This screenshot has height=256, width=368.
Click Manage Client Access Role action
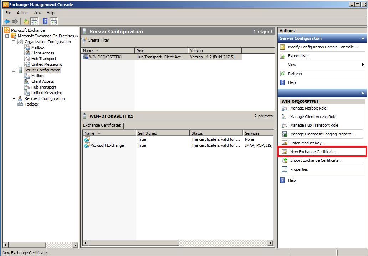coord(313,117)
